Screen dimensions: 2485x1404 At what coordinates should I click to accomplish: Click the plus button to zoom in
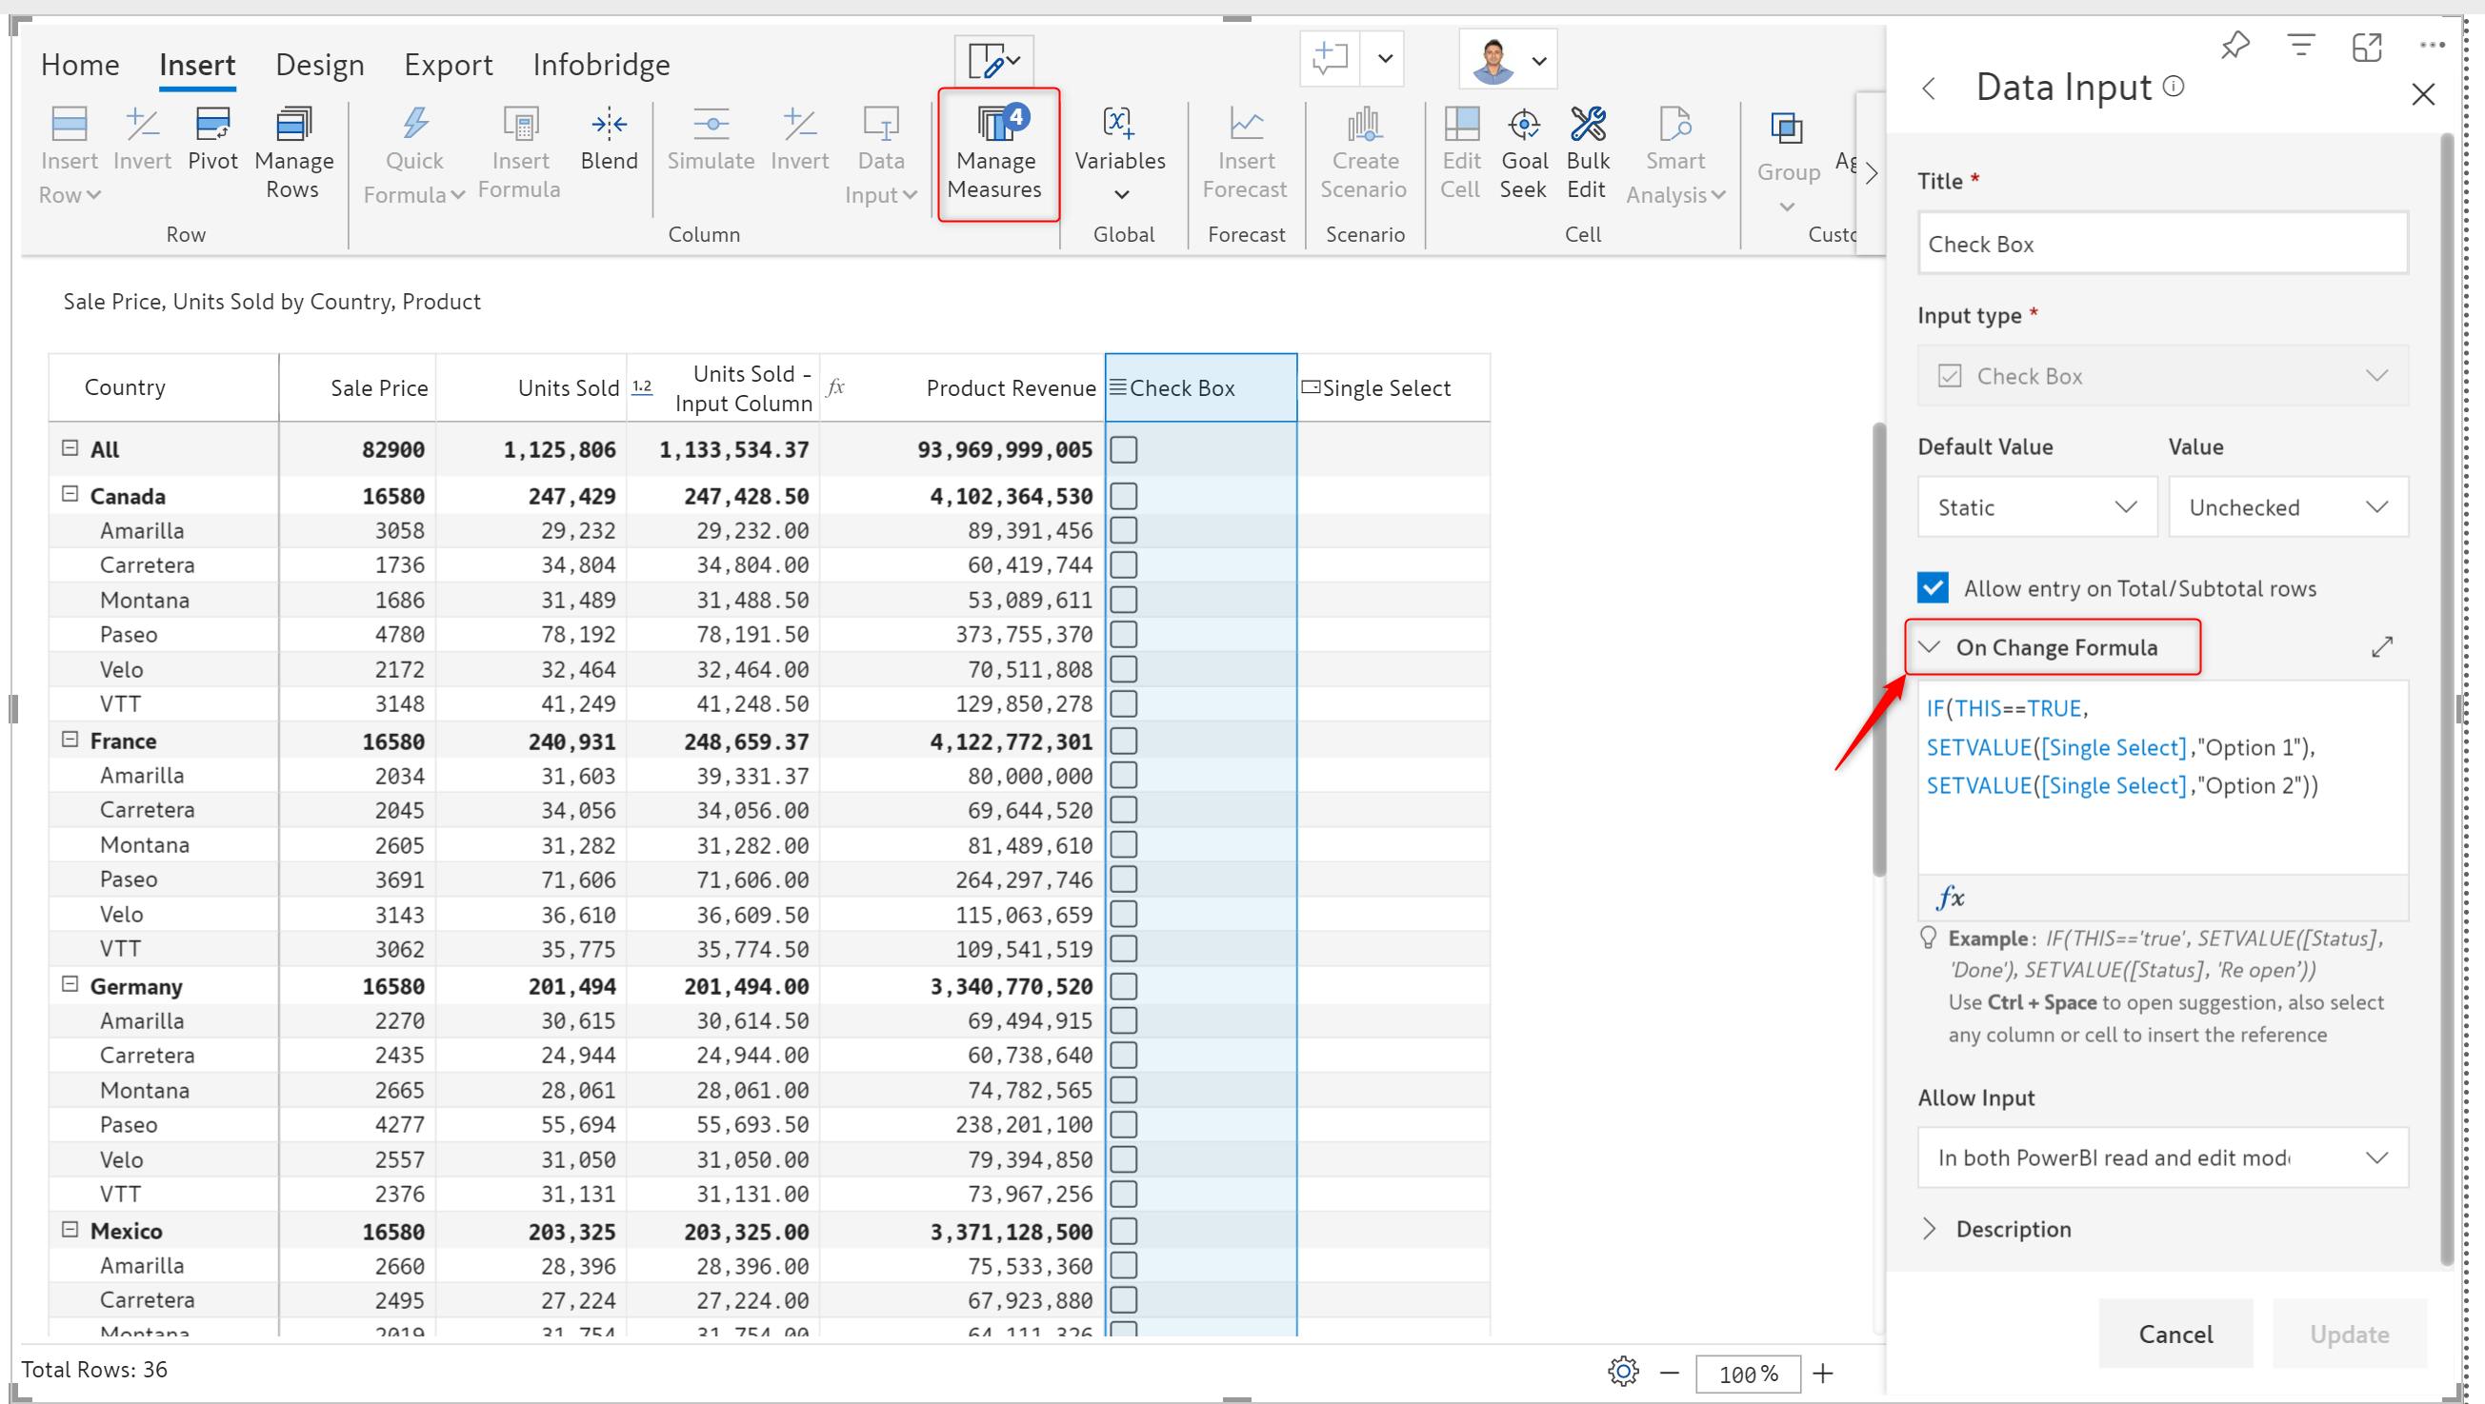tap(1822, 1374)
